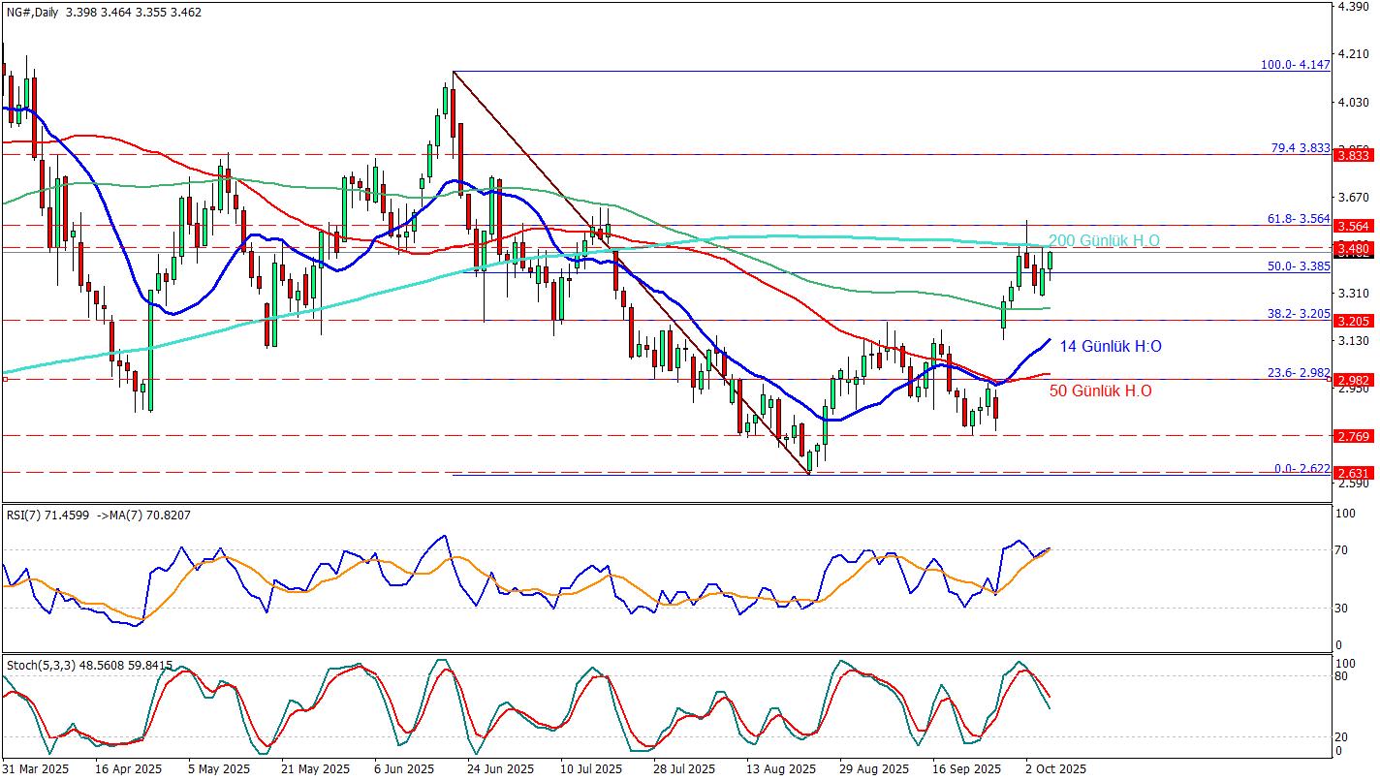Click the 31 Mar 2025 date label
The width and height of the screenshot is (1380, 781).
[36, 768]
